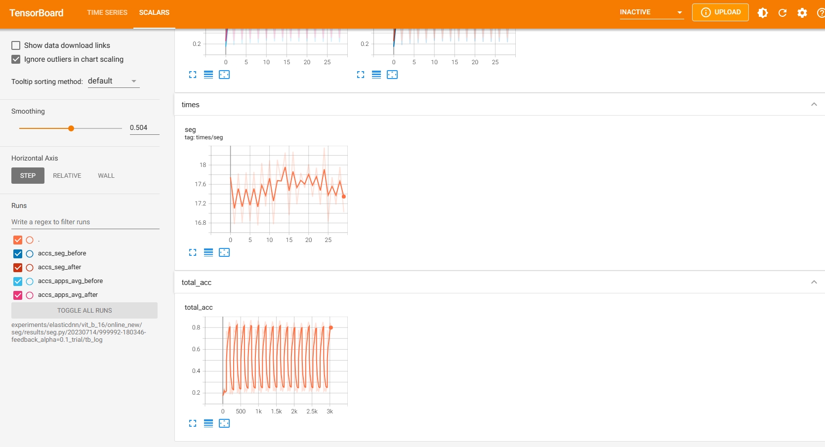The image size is (825, 447).
Task: Toggle y-axis log scale on seg chart
Action: click(208, 252)
